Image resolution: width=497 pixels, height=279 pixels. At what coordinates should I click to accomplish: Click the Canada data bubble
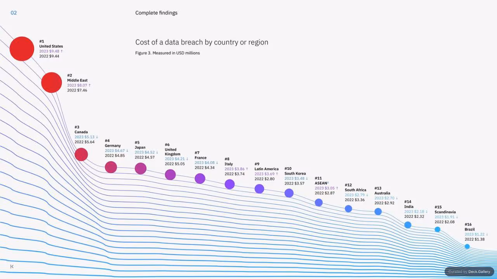[x=81, y=154]
